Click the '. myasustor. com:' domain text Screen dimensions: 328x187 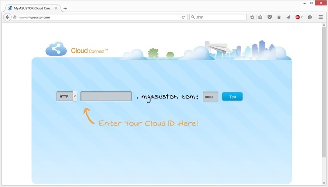point(167,97)
